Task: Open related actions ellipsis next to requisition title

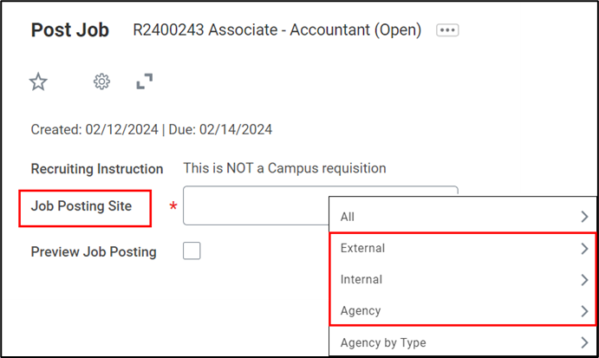Action: click(447, 30)
